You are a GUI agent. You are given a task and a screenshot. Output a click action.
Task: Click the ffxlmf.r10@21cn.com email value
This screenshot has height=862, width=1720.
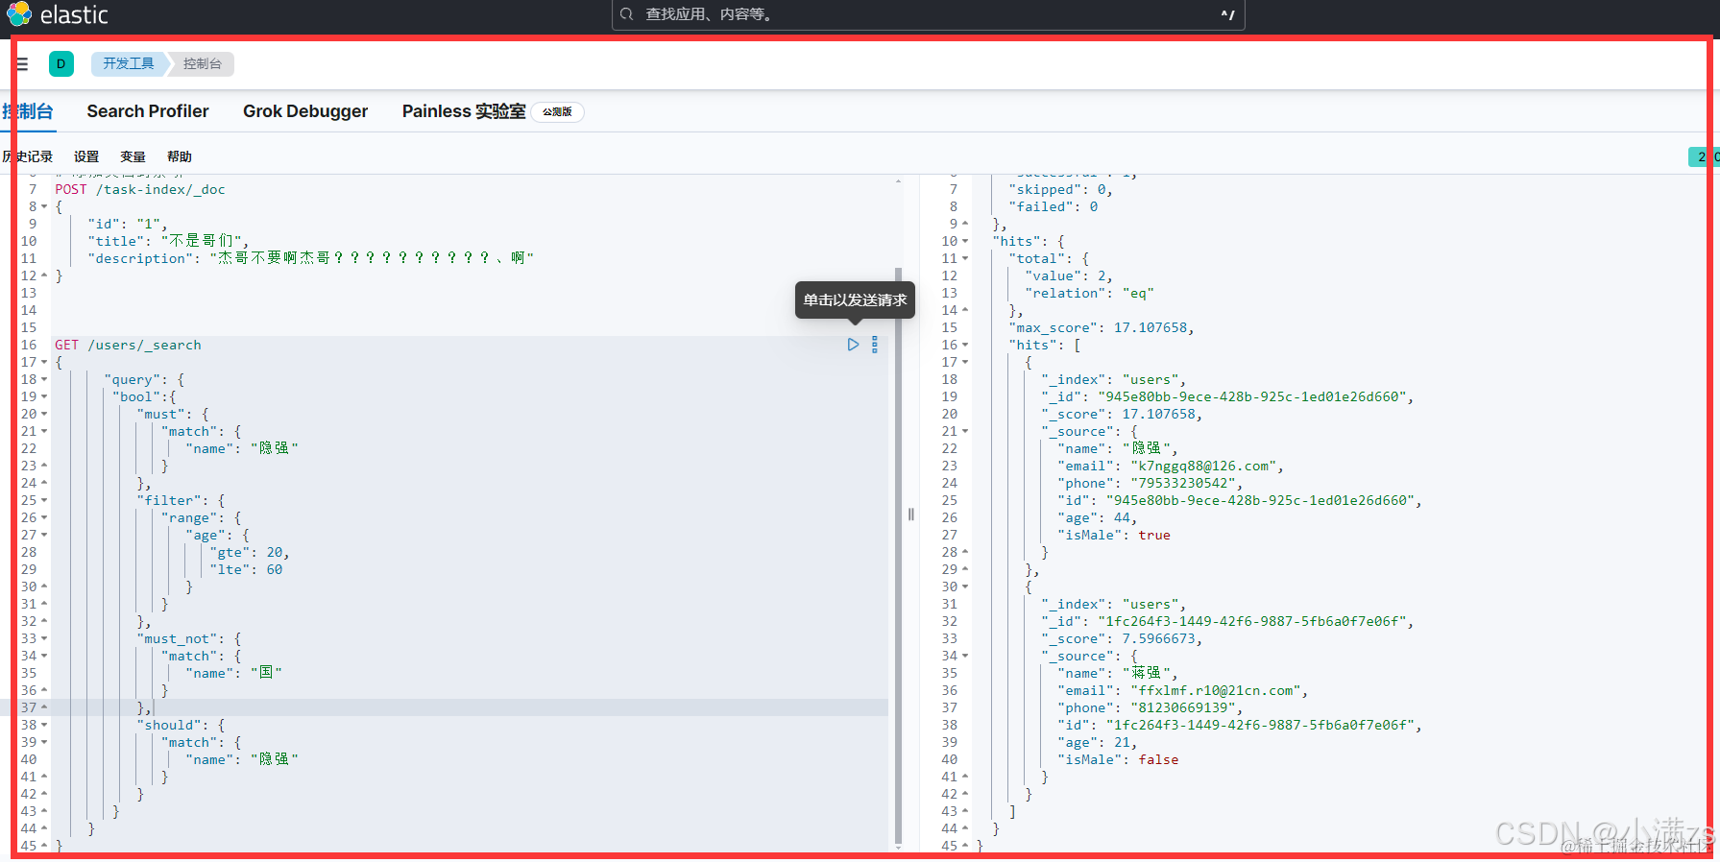tap(1216, 690)
